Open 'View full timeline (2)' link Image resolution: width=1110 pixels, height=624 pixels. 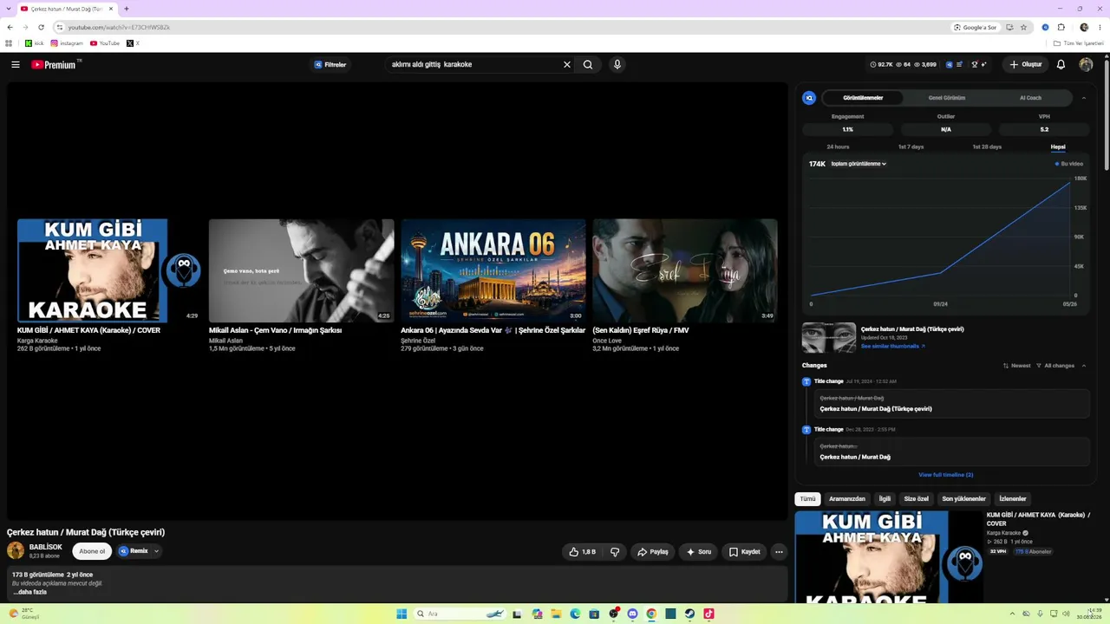[x=945, y=475]
